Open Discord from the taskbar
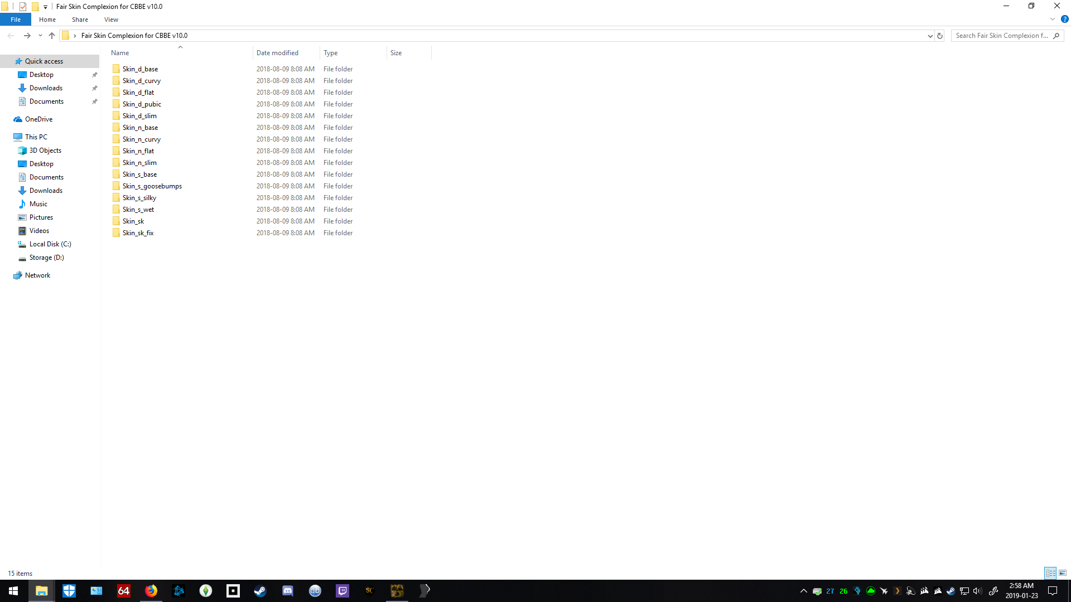This screenshot has height=602, width=1071. click(288, 591)
